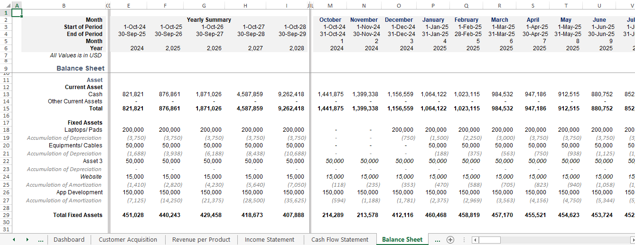Click the 'Fixed Assets' label cell
Image resolution: width=635 pixels, height=245 pixels.
[x=85, y=123]
